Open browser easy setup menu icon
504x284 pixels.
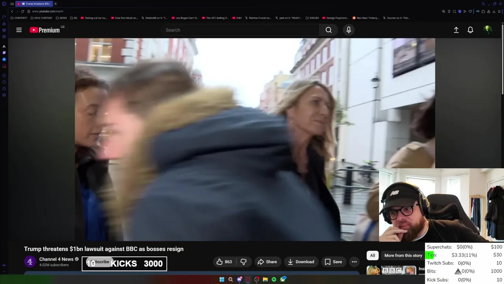[498, 11]
